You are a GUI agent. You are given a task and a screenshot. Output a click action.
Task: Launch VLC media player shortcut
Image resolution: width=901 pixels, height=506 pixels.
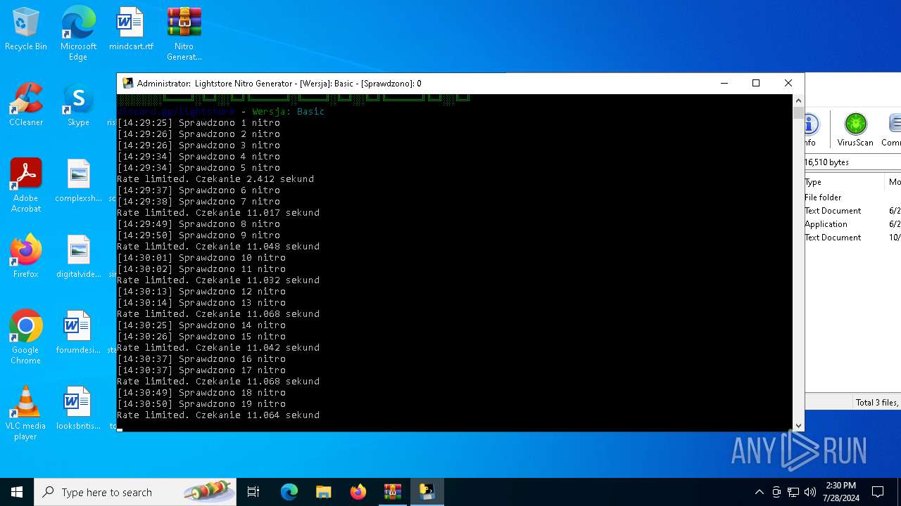(x=26, y=413)
